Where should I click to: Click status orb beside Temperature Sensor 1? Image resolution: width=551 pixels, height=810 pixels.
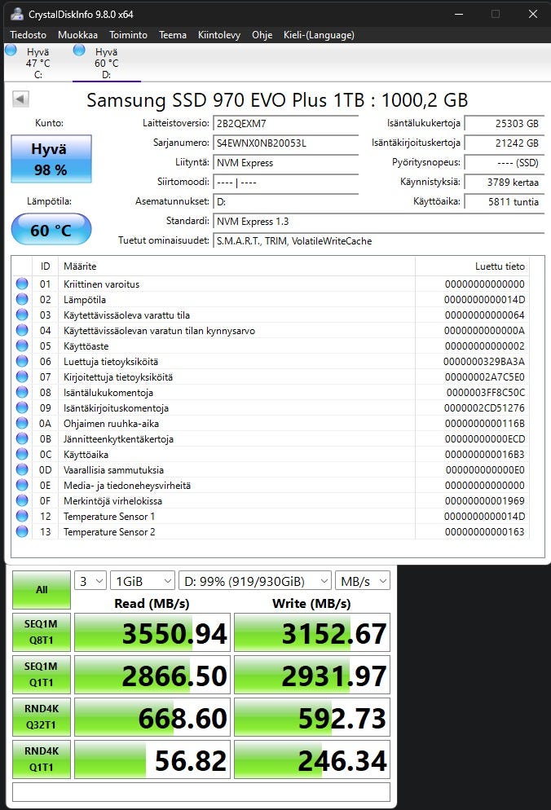coord(22,516)
